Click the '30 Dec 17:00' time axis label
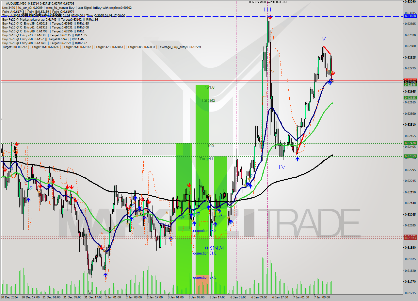 (x=31, y=297)
